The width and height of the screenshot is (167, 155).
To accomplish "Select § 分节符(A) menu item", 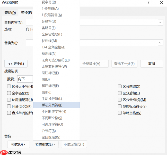I will [x=56, y=9].
